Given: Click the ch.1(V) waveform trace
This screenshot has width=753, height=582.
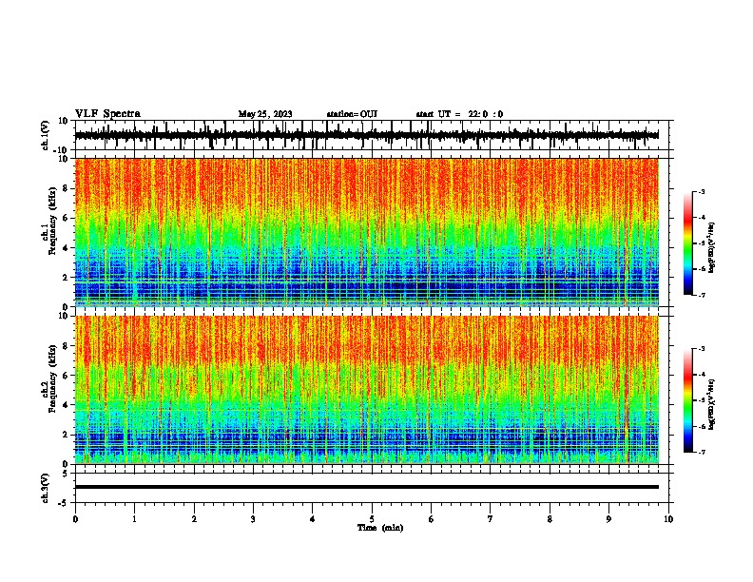Looking at the screenshot, I should pyautogui.click(x=367, y=135).
